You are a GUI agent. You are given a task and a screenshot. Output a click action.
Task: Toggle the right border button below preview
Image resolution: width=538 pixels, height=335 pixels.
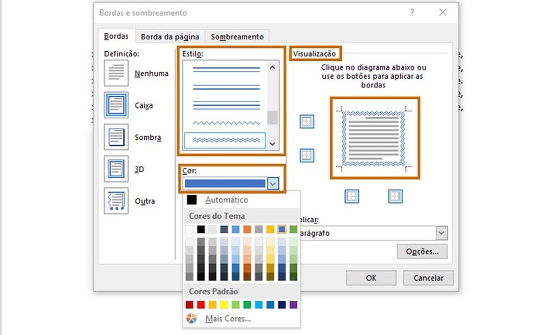click(395, 196)
